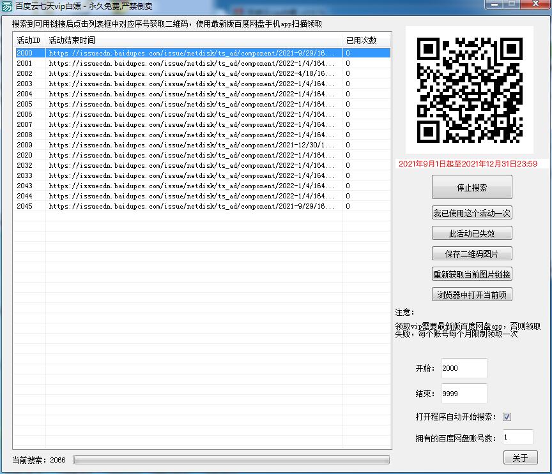The height and width of the screenshot is (474, 552).
Task: Select list row with ID 2033
Action: (x=203, y=175)
